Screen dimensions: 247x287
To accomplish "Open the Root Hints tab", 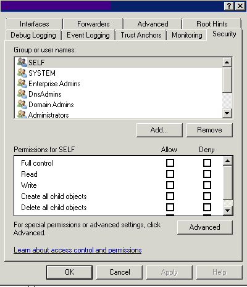I will click(x=212, y=24).
